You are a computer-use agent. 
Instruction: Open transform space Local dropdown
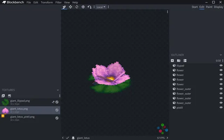[101, 7]
